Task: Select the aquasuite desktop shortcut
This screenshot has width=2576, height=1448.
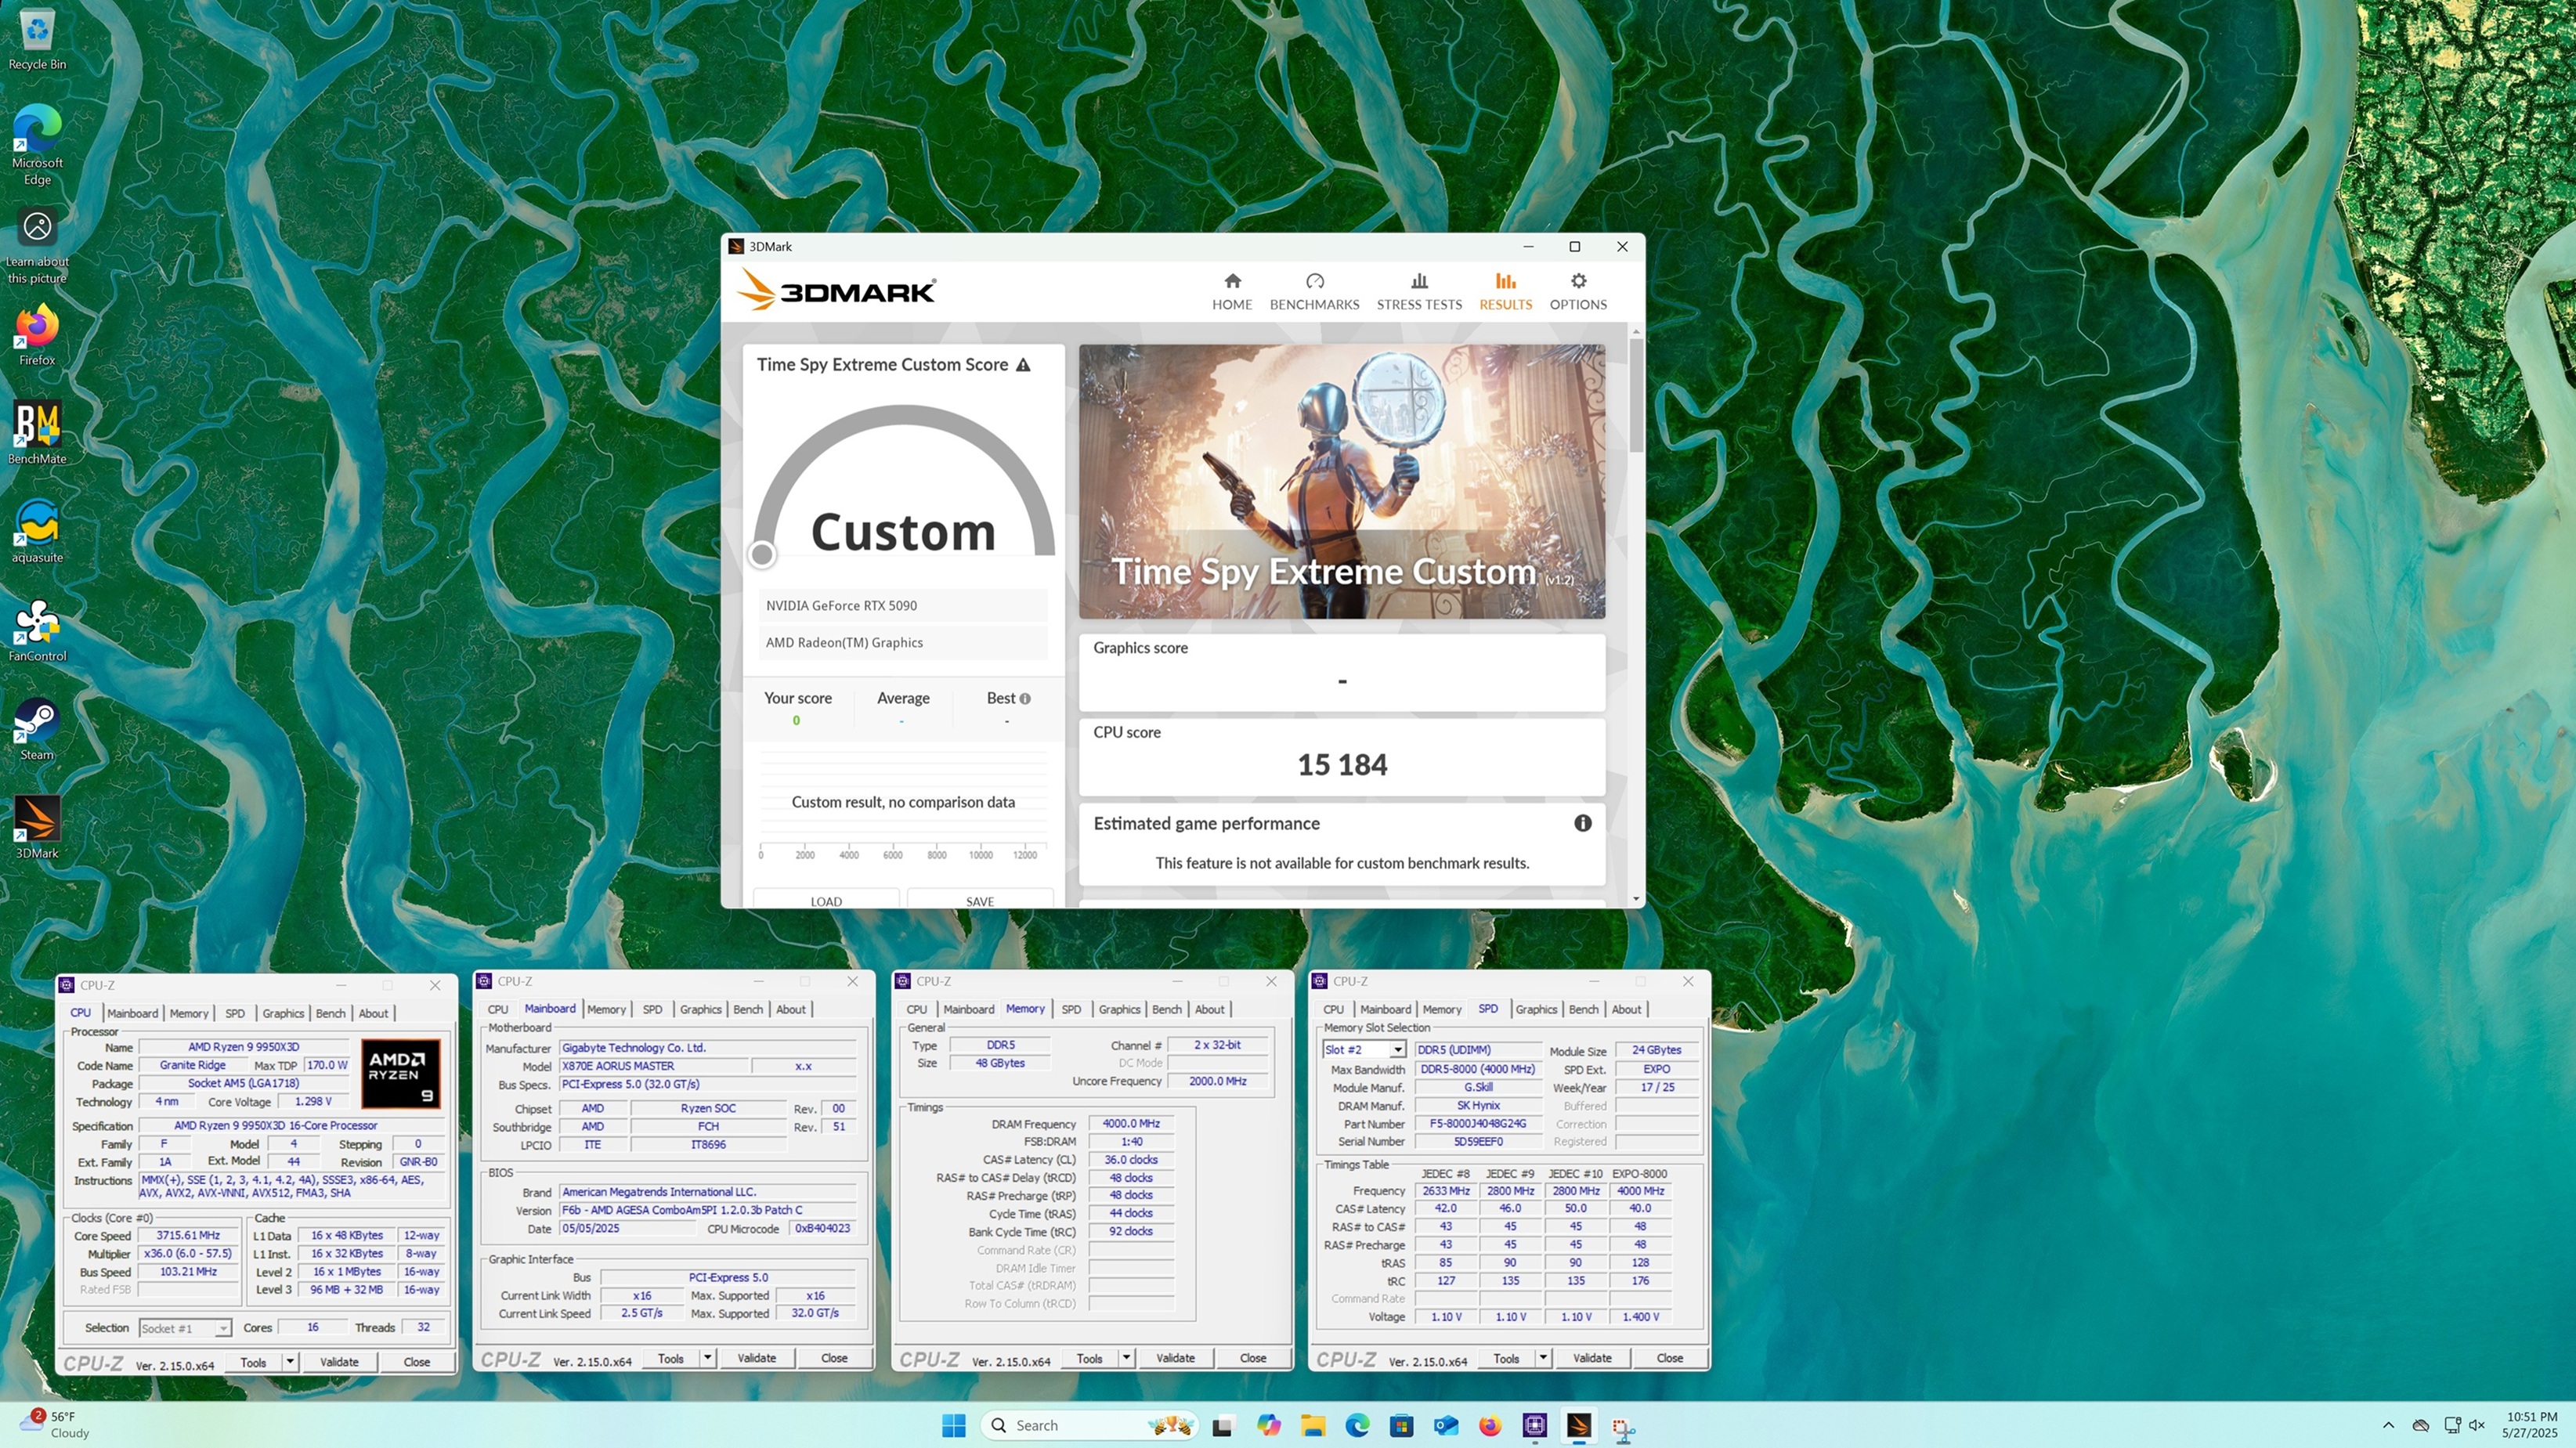Action: click(x=37, y=532)
